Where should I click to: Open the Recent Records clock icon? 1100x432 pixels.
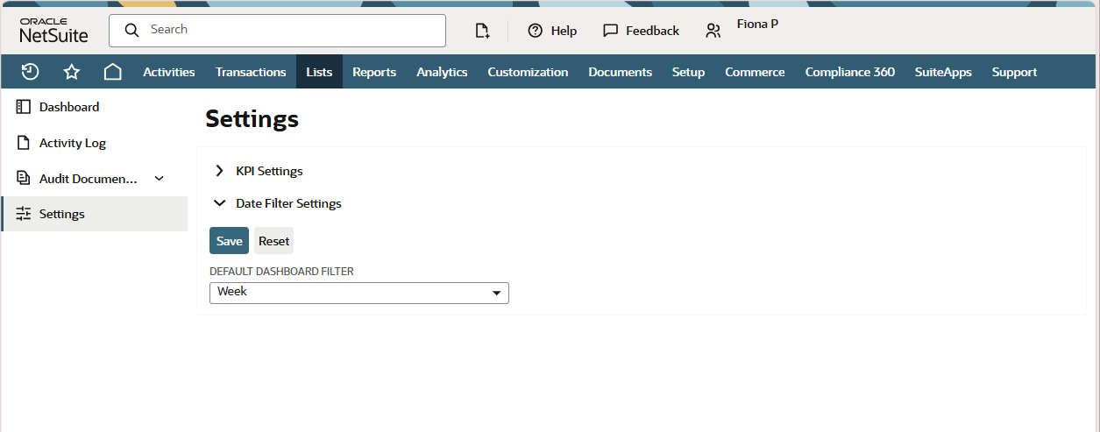click(30, 72)
